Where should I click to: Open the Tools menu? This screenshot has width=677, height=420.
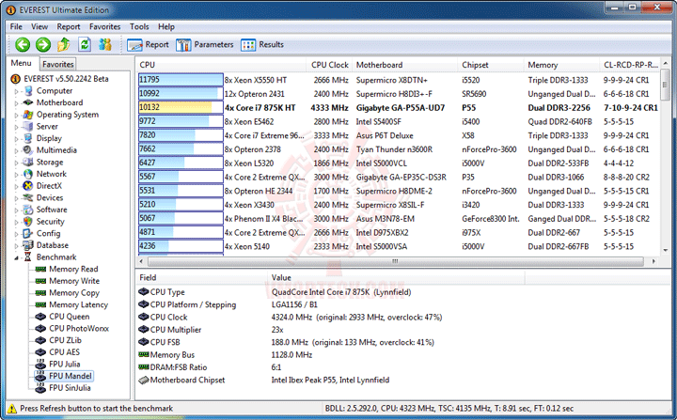tap(139, 26)
